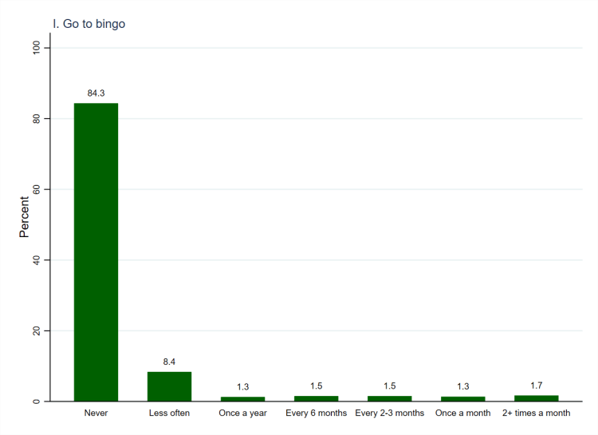
Task: Click the Every 2-3 months bar
Action: pos(389,398)
